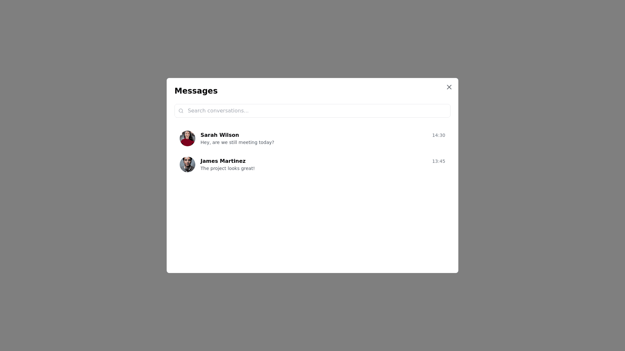Focus the Search conversations input field
Screen dimensions: 625x351
point(312,111)
